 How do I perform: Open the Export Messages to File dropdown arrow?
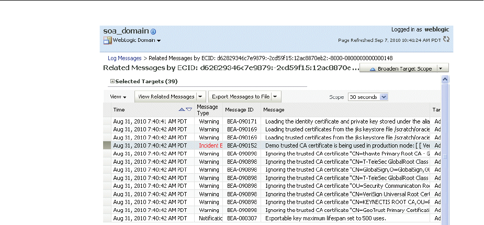(x=276, y=97)
